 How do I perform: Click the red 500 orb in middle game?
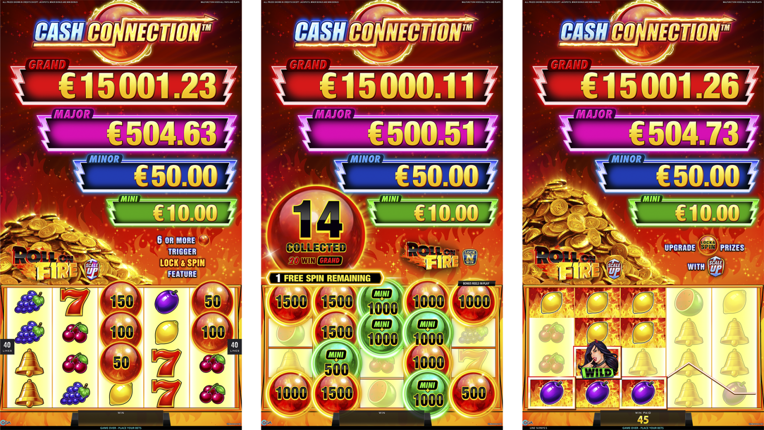(x=474, y=393)
